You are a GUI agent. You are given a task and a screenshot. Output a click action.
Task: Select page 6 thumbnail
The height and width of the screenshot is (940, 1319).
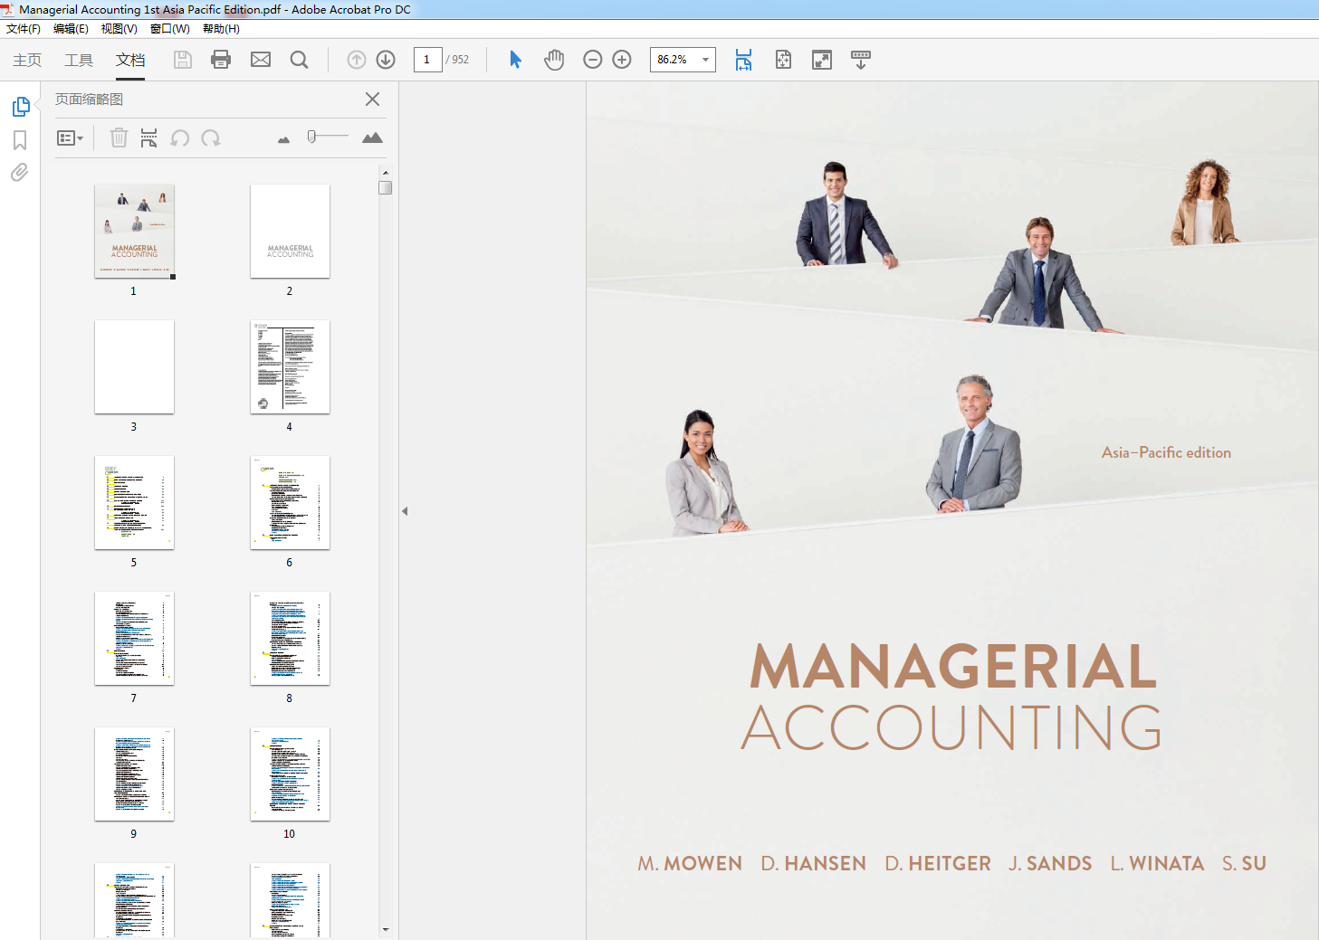click(290, 503)
